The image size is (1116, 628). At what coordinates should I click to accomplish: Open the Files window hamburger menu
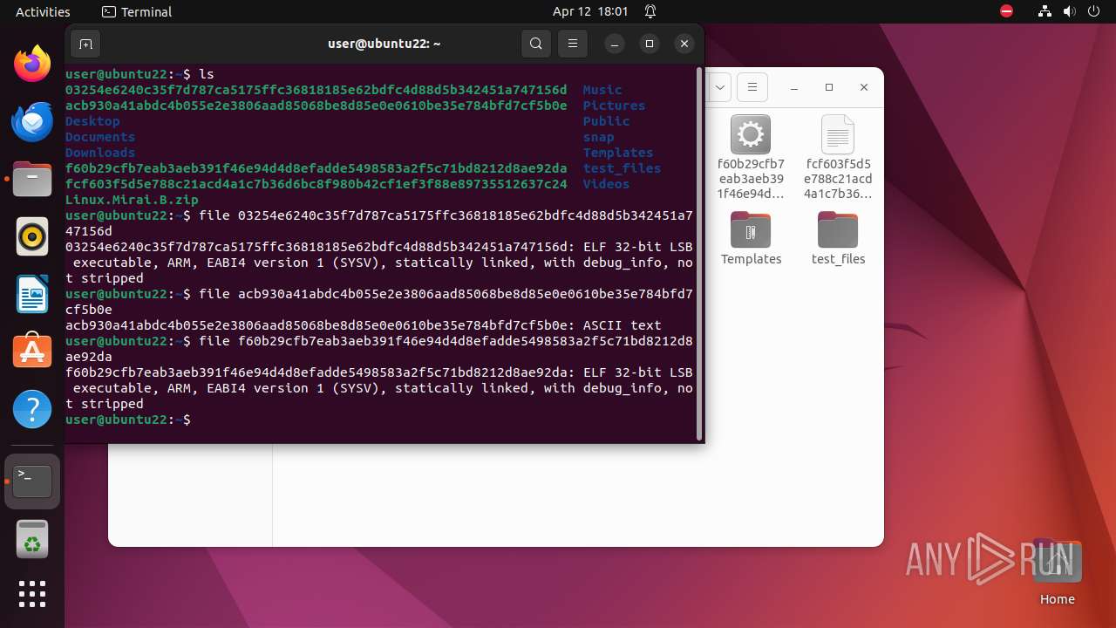(752, 87)
